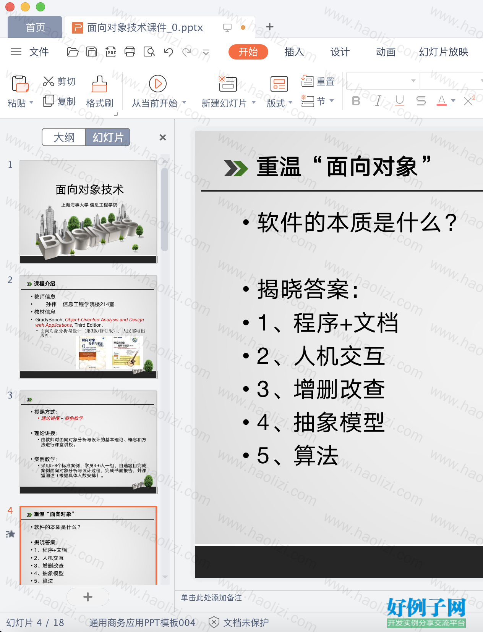Click the print icon
The height and width of the screenshot is (632, 483).
point(130,52)
